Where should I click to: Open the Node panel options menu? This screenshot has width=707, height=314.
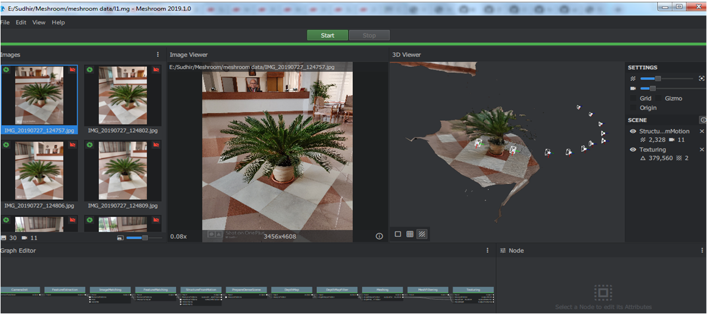(702, 250)
